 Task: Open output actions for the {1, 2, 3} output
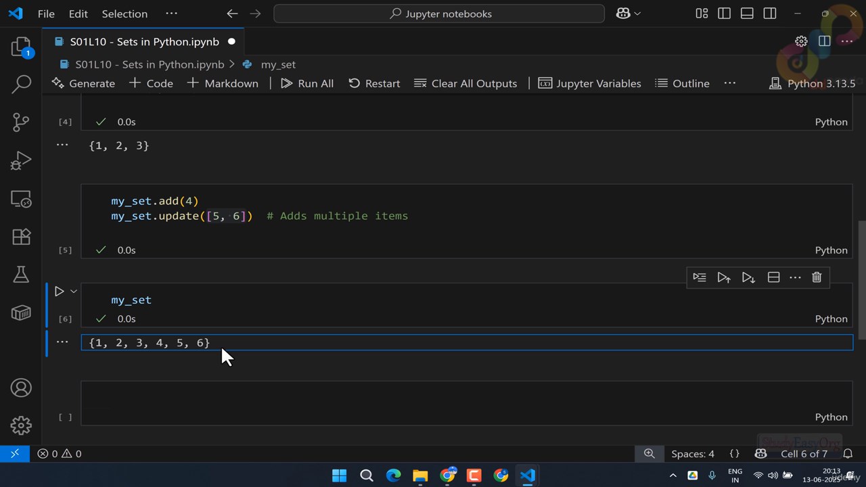point(62,144)
